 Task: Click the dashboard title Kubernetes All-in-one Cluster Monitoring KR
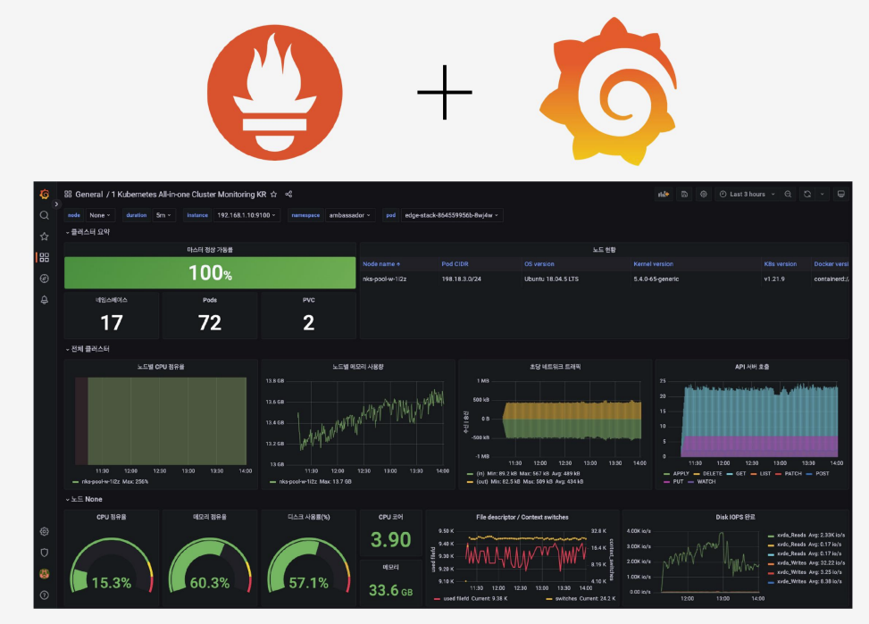[x=189, y=195]
